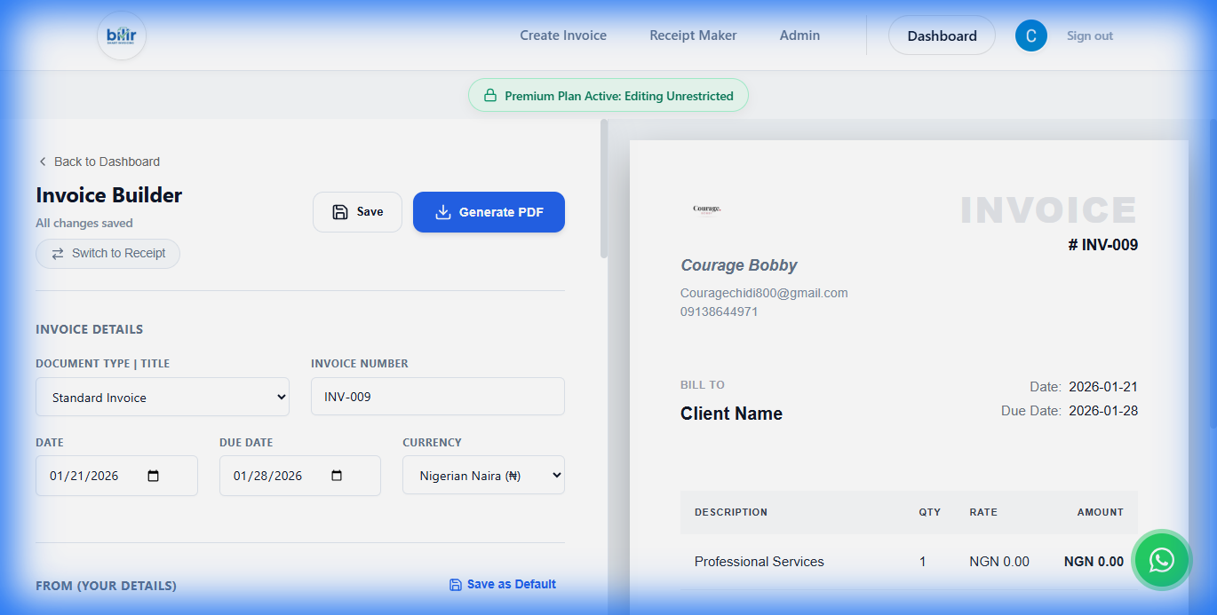Click the bilir logo in the header
The height and width of the screenshot is (615, 1217).
tap(121, 35)
